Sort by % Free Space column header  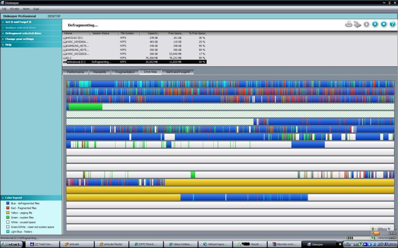click(x=194, y=33)
